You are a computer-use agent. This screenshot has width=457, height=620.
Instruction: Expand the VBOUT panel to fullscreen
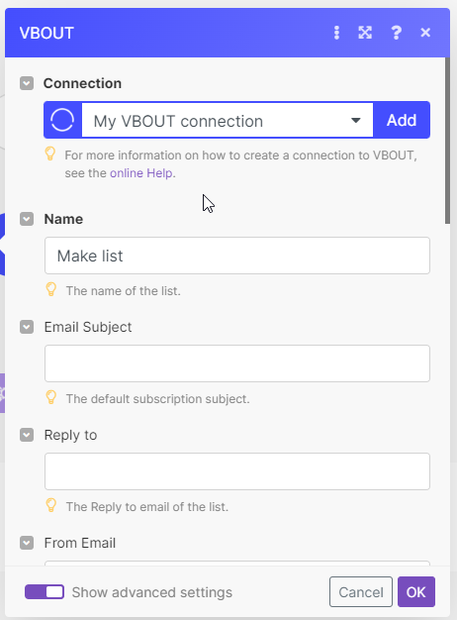pyautogui.click(x=365, y=33)
